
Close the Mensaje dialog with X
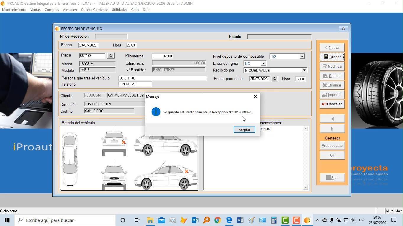[256, 97]
